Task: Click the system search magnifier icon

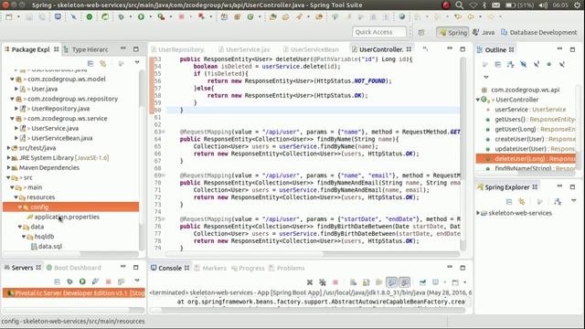Action: point(459,5)
